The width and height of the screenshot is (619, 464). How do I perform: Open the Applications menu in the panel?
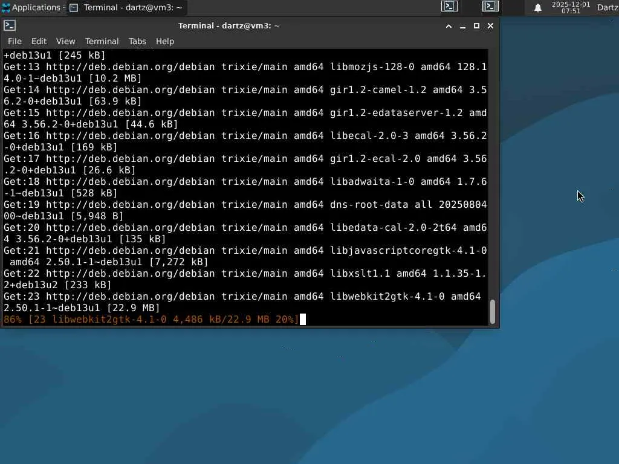click(31, 7)
